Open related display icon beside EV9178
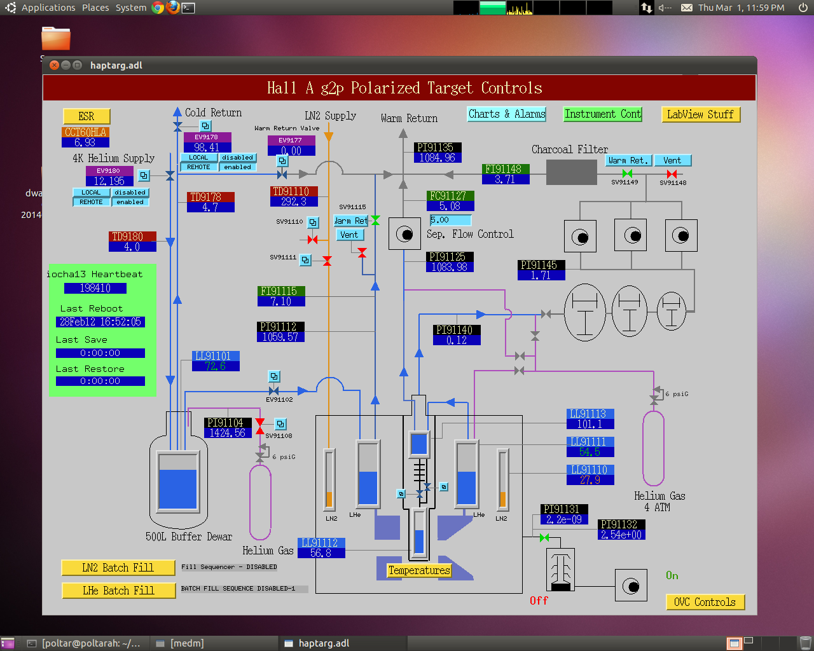The height and width of the screenshot is (651, 814). click(205, 126)
